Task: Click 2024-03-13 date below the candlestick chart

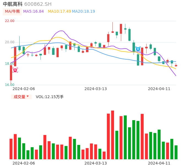Action: click(96, 89)
